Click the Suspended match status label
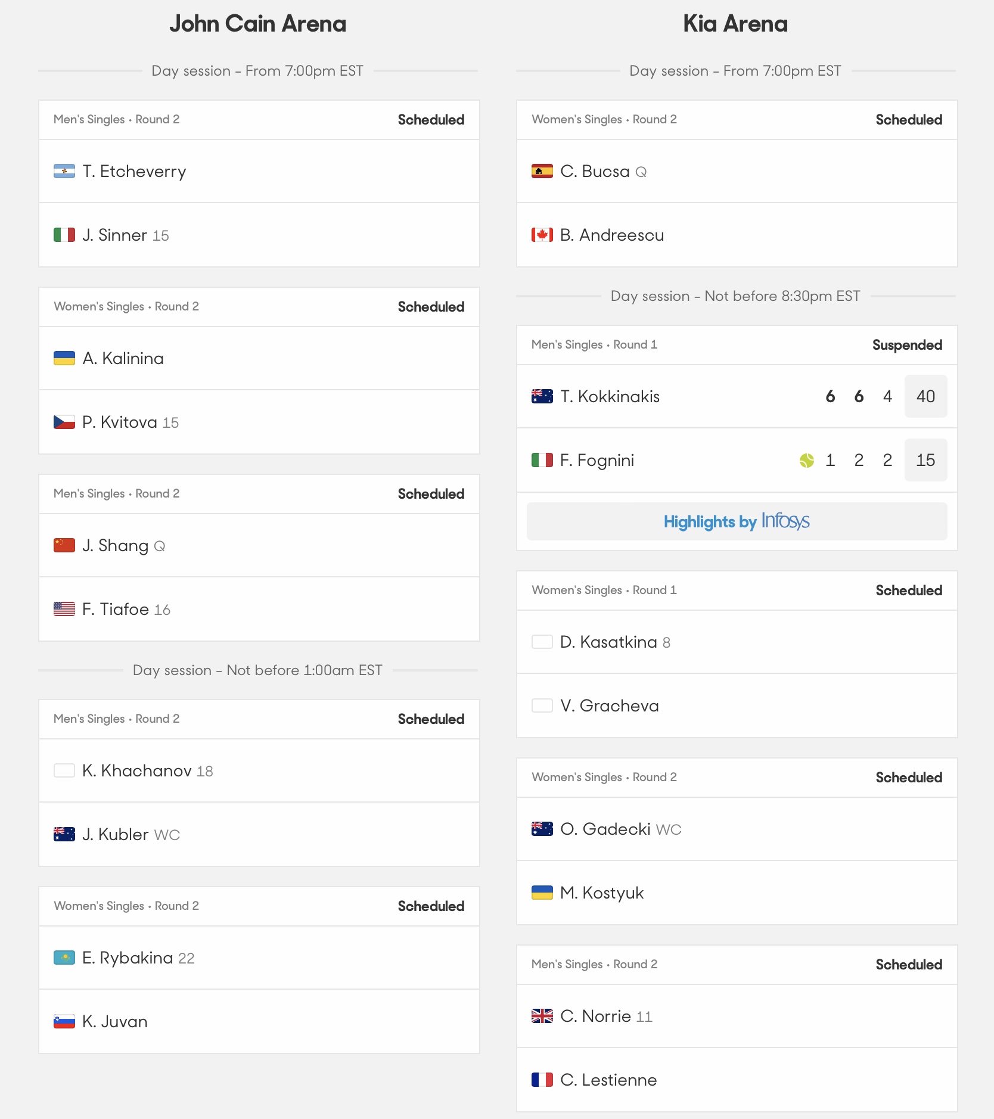This screenshot has width=994, height=1119. click(906, 346)
